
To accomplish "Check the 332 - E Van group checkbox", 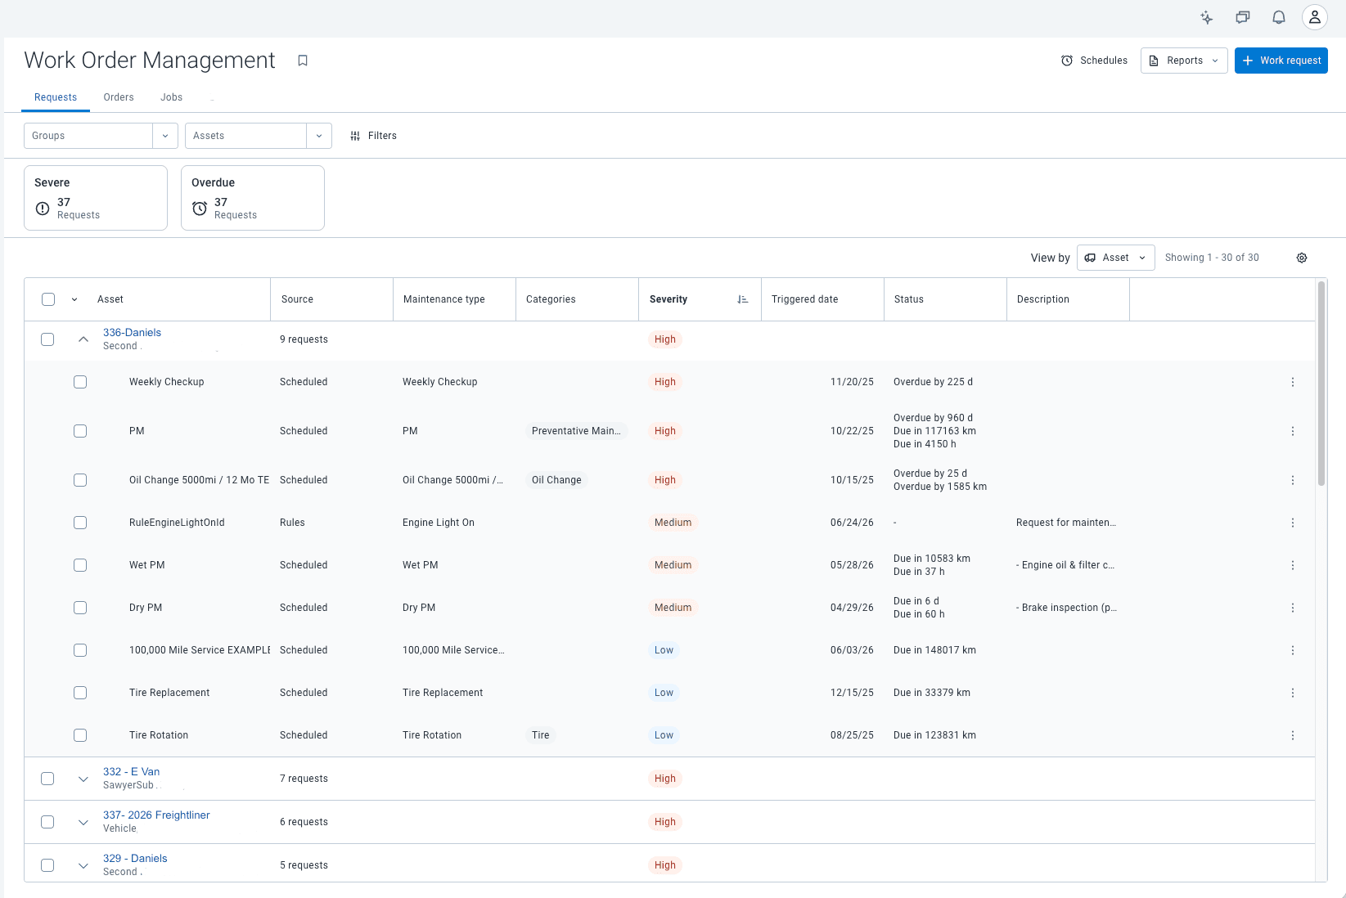I will [47, 779].
